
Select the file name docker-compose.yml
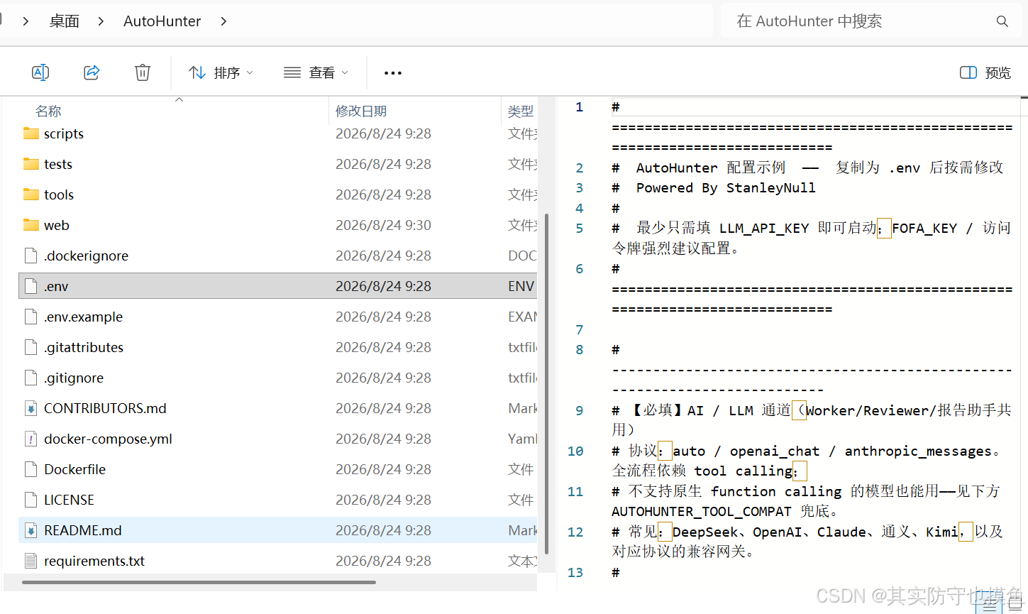tap(108, 439)
